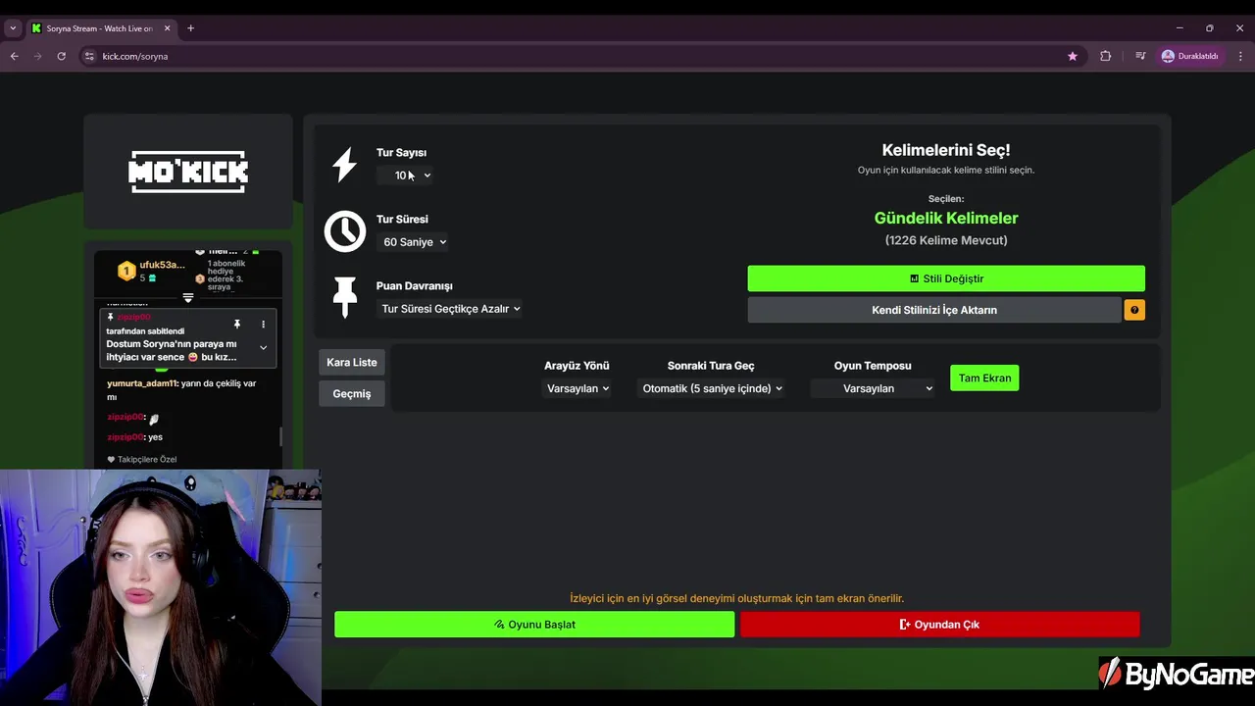Click the heart icon by Takipçilere Özel
The width and height of the screenshot is (1255, 706).
[111, 459]
